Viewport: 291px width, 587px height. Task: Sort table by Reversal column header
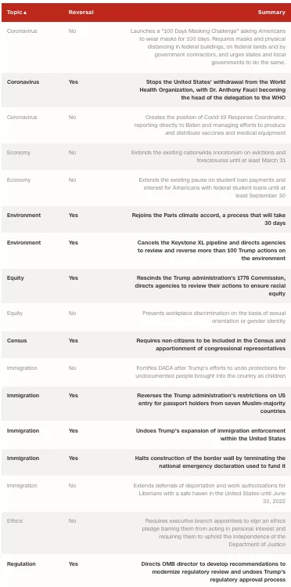81,13
